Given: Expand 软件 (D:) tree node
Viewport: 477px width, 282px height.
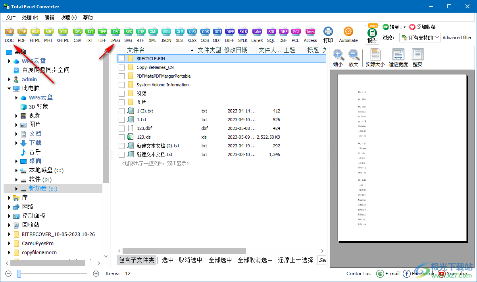Looking at the screenshot, I should 17,180.
